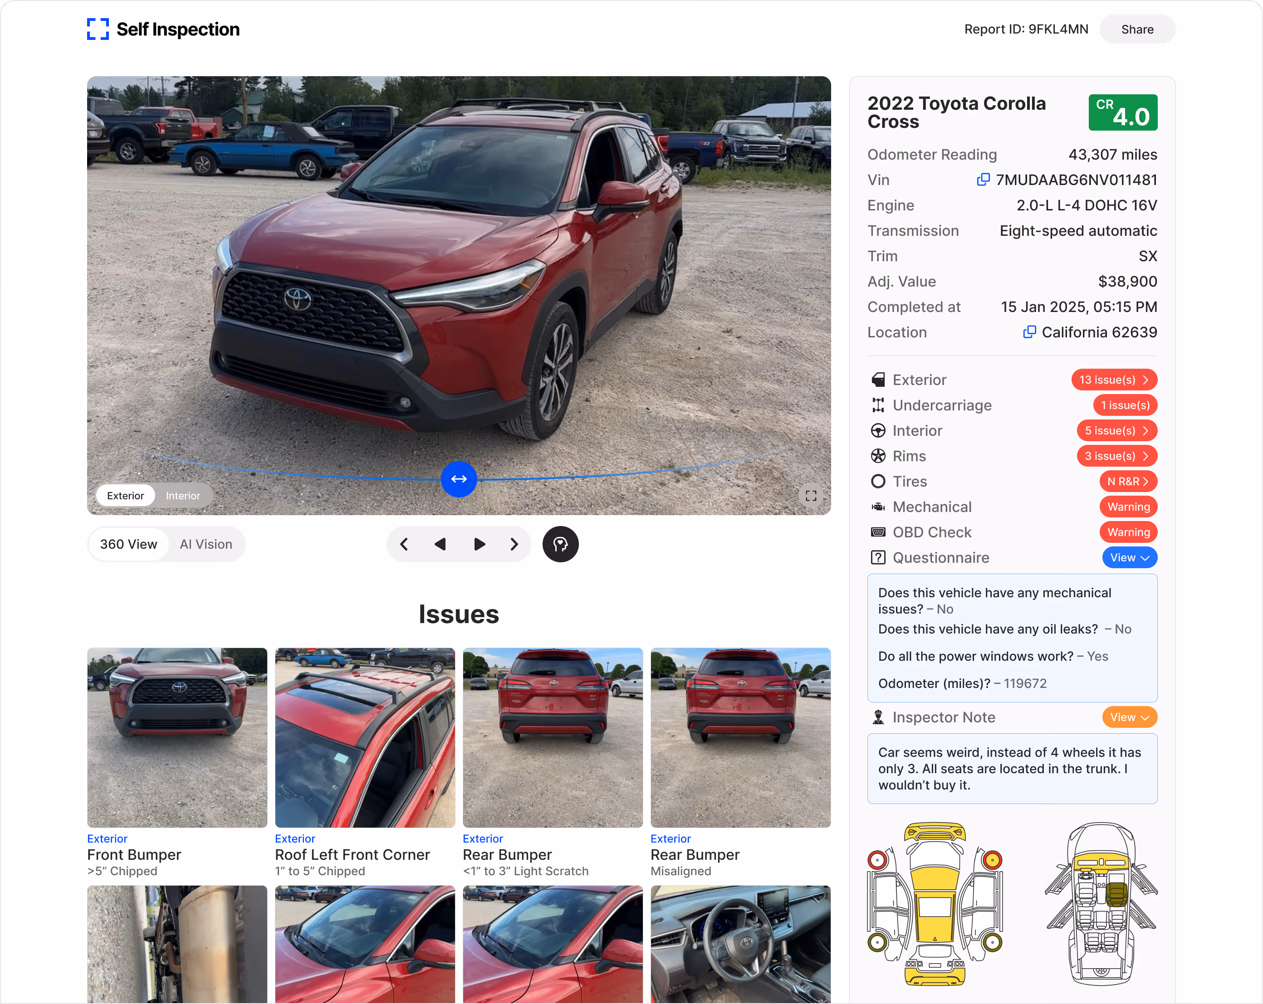1263x1004 pixels.
Task: Expand the Exterior 13 issue(s) badge
Action: pyautogui.click(x=1114, y=380)
